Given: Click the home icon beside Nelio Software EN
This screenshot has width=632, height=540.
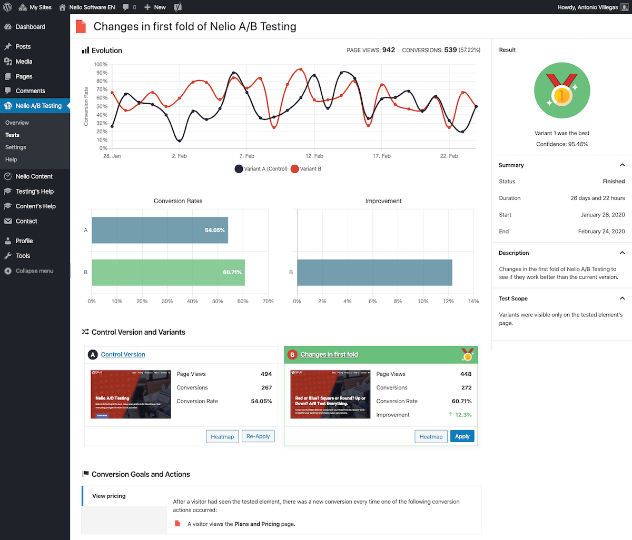Looking at the screenshot, I should [x=63, y=7].
